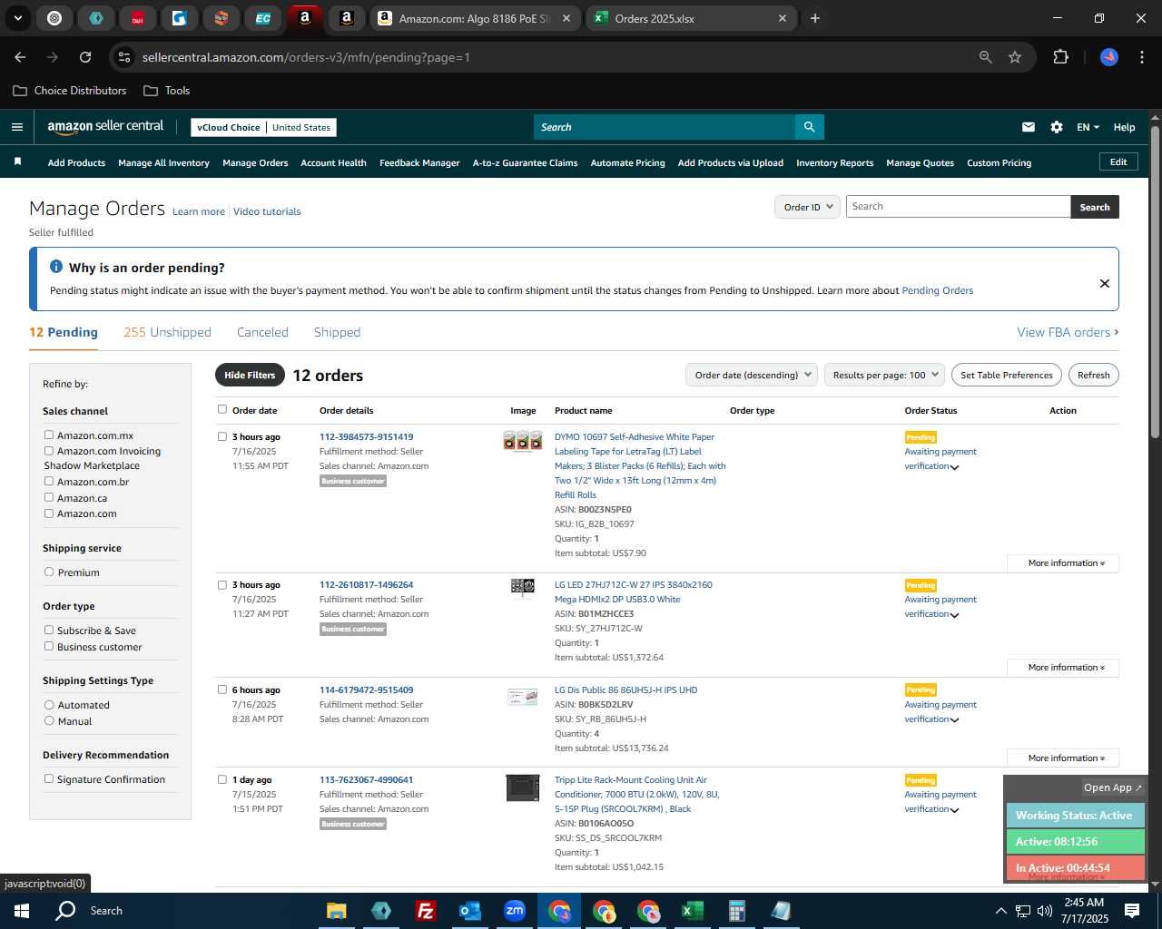Click the order search input field

tap(958, 207)
